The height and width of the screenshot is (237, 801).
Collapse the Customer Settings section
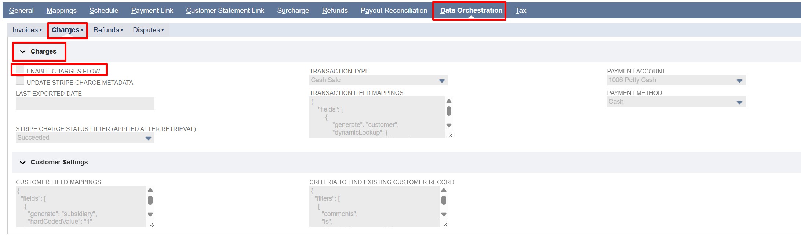(23, 163)
